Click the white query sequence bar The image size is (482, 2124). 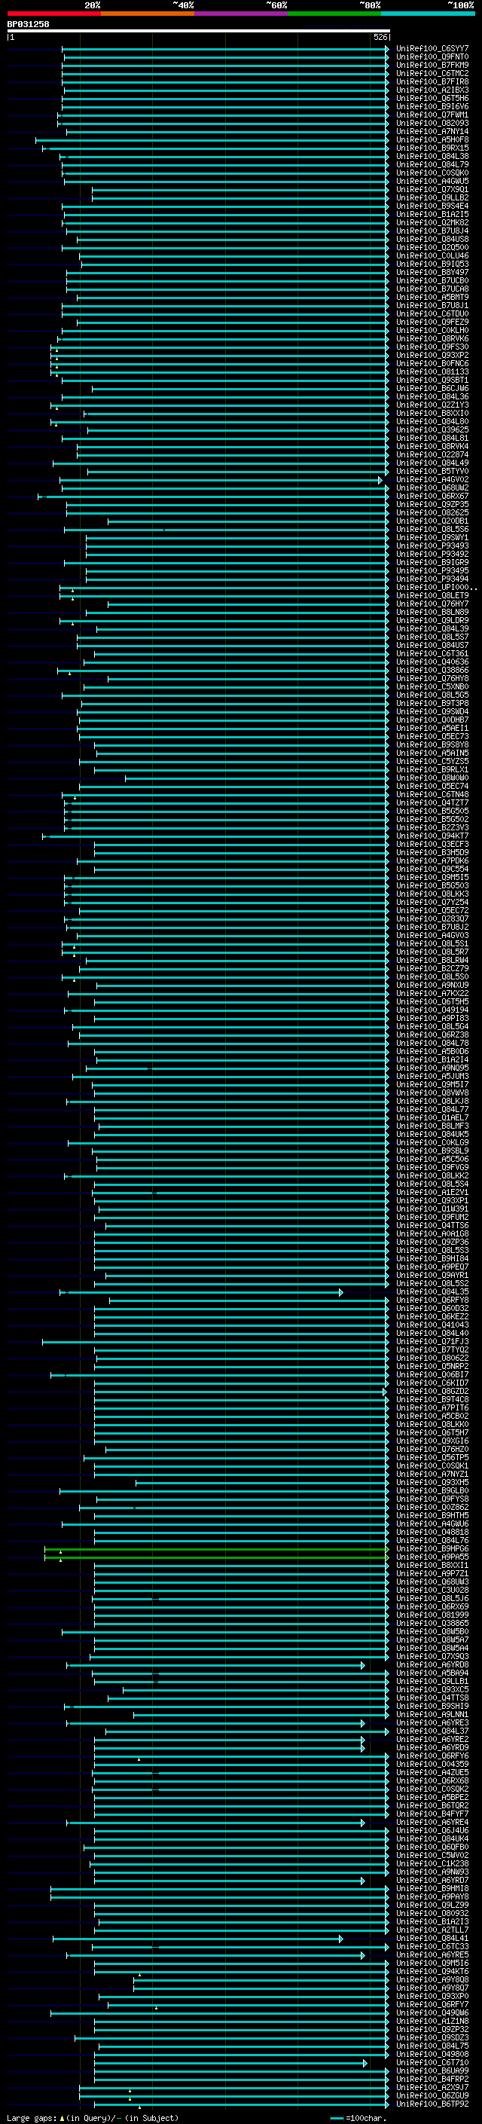point(198,32)
